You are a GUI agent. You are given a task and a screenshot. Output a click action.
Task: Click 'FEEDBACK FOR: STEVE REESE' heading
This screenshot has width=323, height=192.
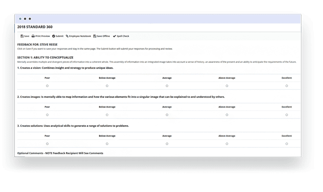click(x=37, y=45)
